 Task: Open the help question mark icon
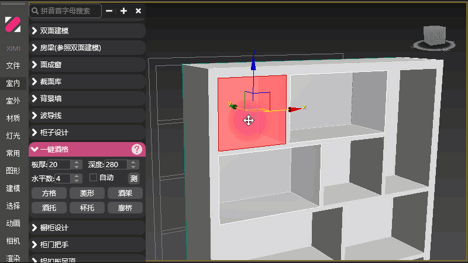[x=137, y=149]
